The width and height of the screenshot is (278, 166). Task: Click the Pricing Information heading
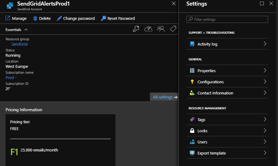point(24,110)
